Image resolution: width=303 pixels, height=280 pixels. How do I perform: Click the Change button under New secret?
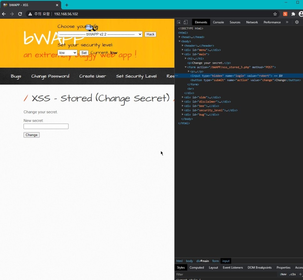[x=31, y=135]
